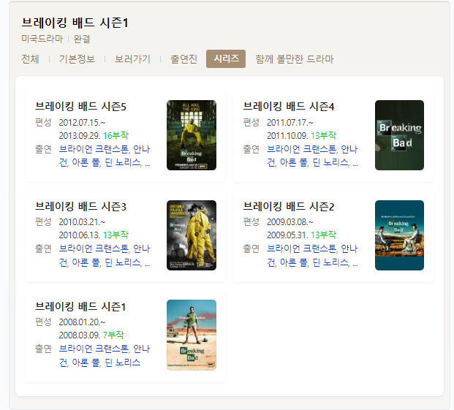Click the Season 3 yellow suits poster
The width and height of the screenshot is (454, 410).
[x=192, y=235]
